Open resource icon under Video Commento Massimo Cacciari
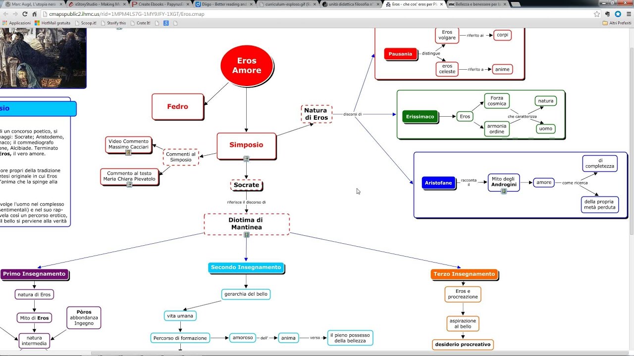The image size is (634, 356). pos(128,153)
